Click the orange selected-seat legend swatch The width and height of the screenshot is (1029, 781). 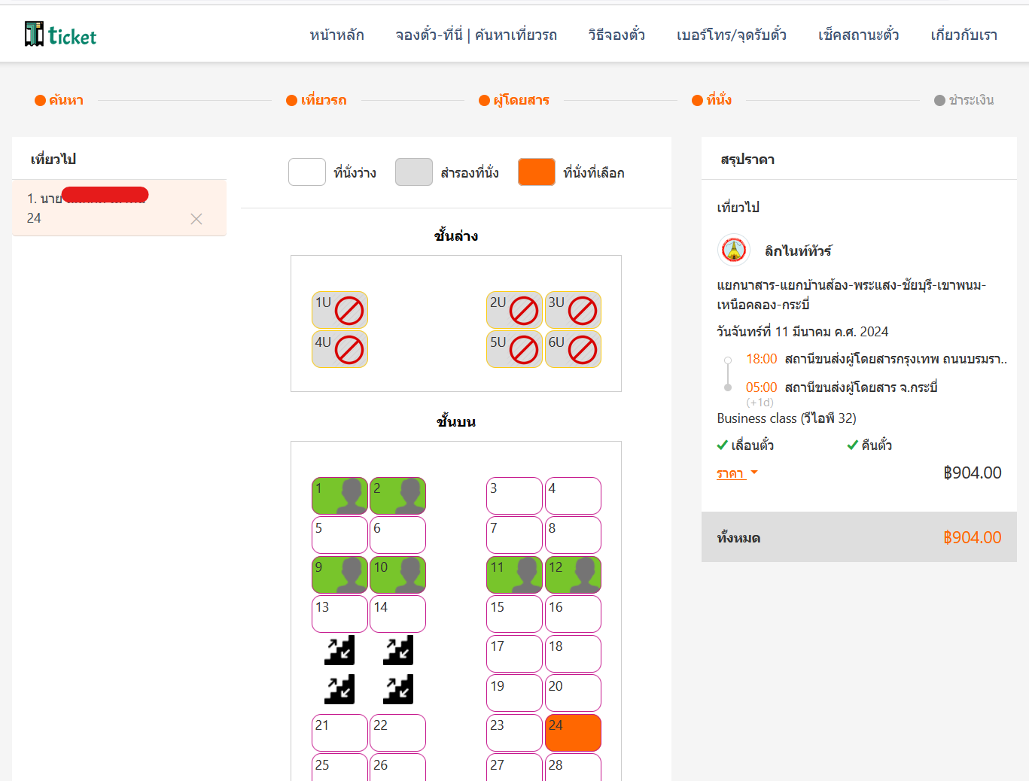point(536,172)
